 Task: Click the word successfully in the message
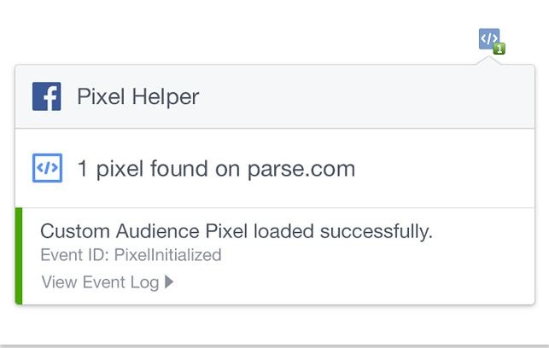[377, 231]
